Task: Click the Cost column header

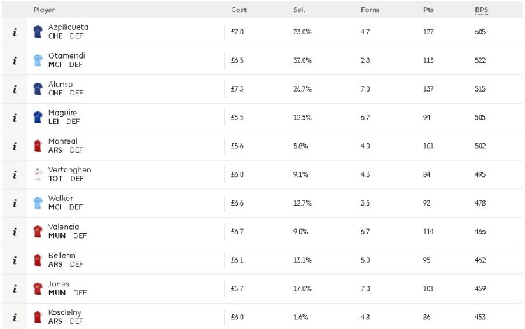Action: 239,10
